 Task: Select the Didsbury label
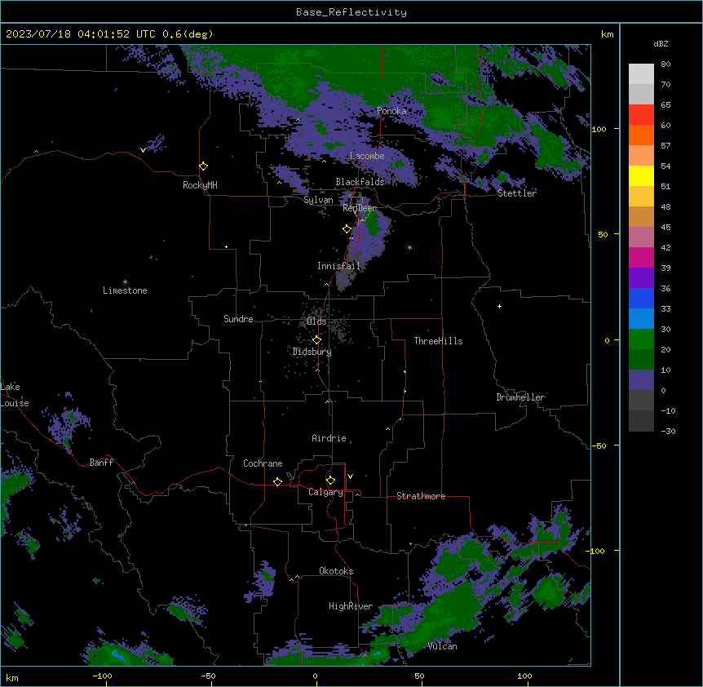pos(312,352)
